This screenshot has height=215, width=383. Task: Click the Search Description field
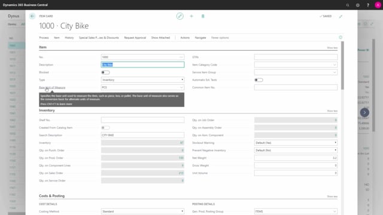(x=142, y=135)
